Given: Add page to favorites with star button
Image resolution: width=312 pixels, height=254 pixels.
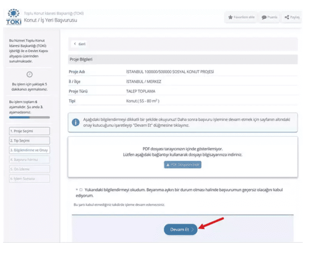Looking at the screenshot, I should (241, 17).
